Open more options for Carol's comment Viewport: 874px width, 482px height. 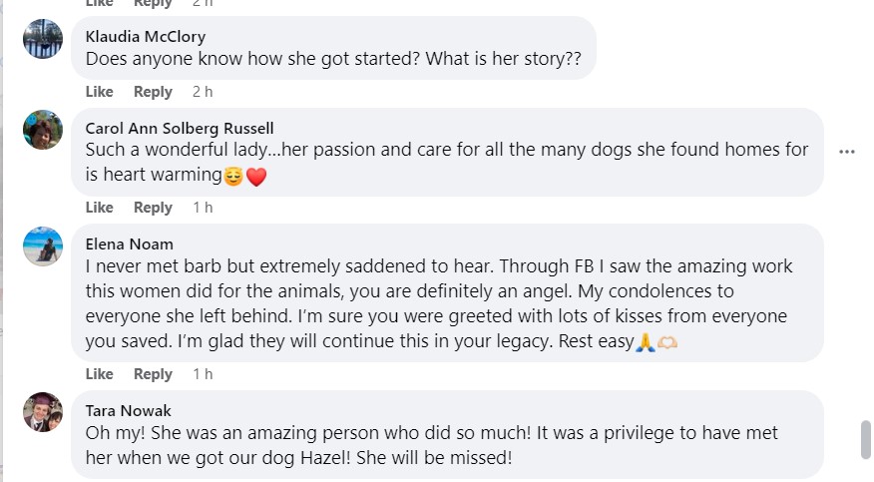[847, 152]
